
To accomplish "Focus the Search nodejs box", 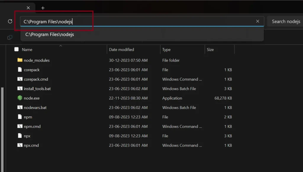I will click(286, 21).
